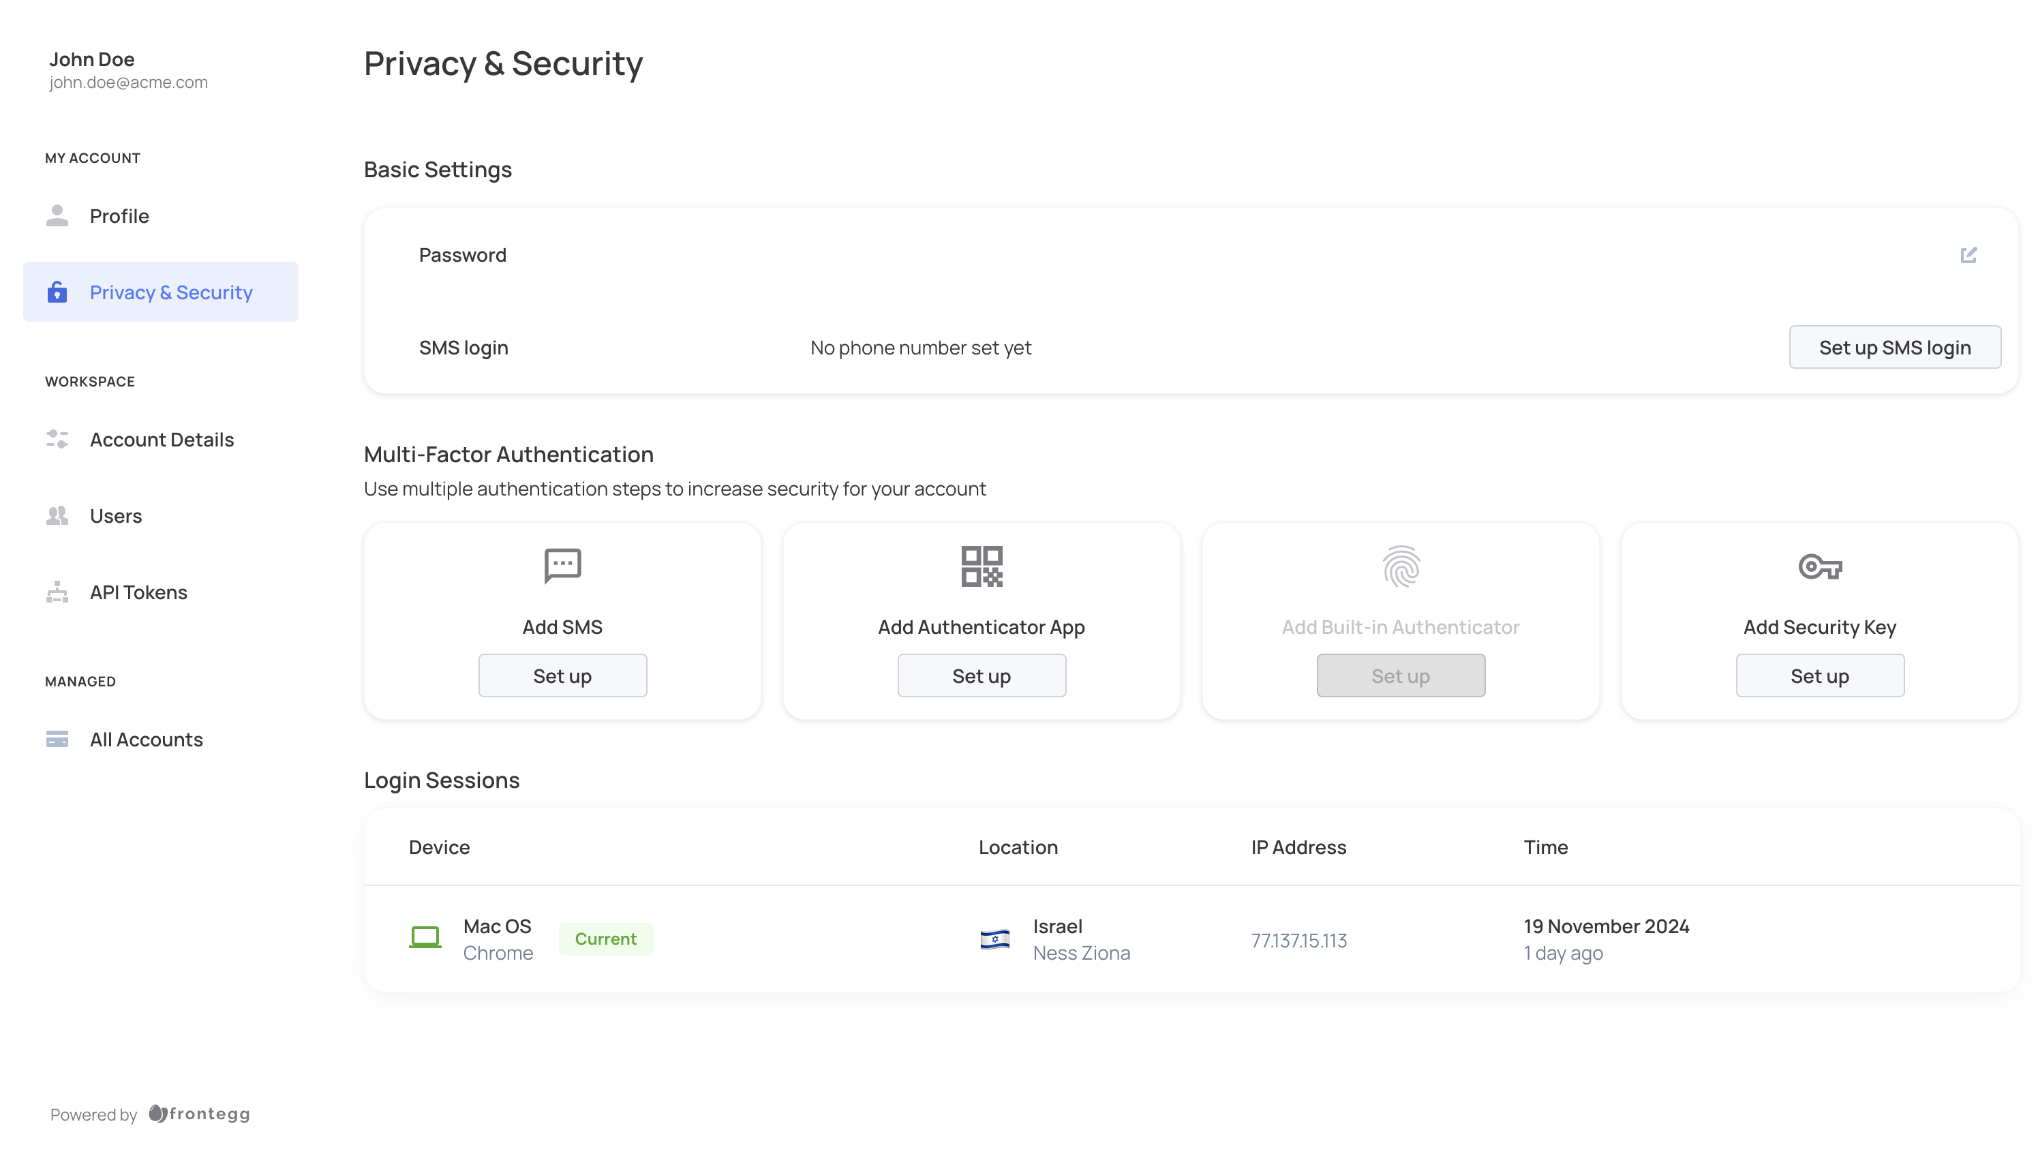The image size is (2038, 1171).
Task: Click the frontegg logo link
Action: [x=200, y=1114]
